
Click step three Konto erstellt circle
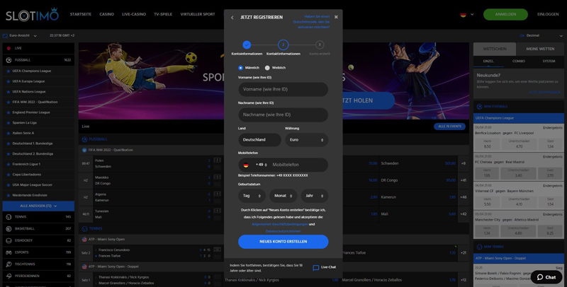[320, 45]
